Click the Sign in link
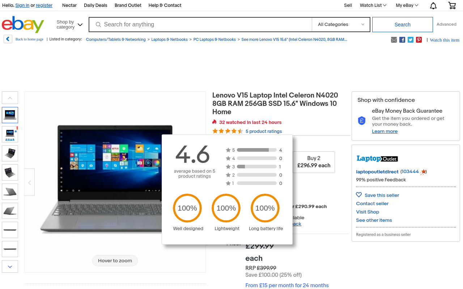Screen dimensions: 463x289 pyautogui.click(x=22, y=5)
